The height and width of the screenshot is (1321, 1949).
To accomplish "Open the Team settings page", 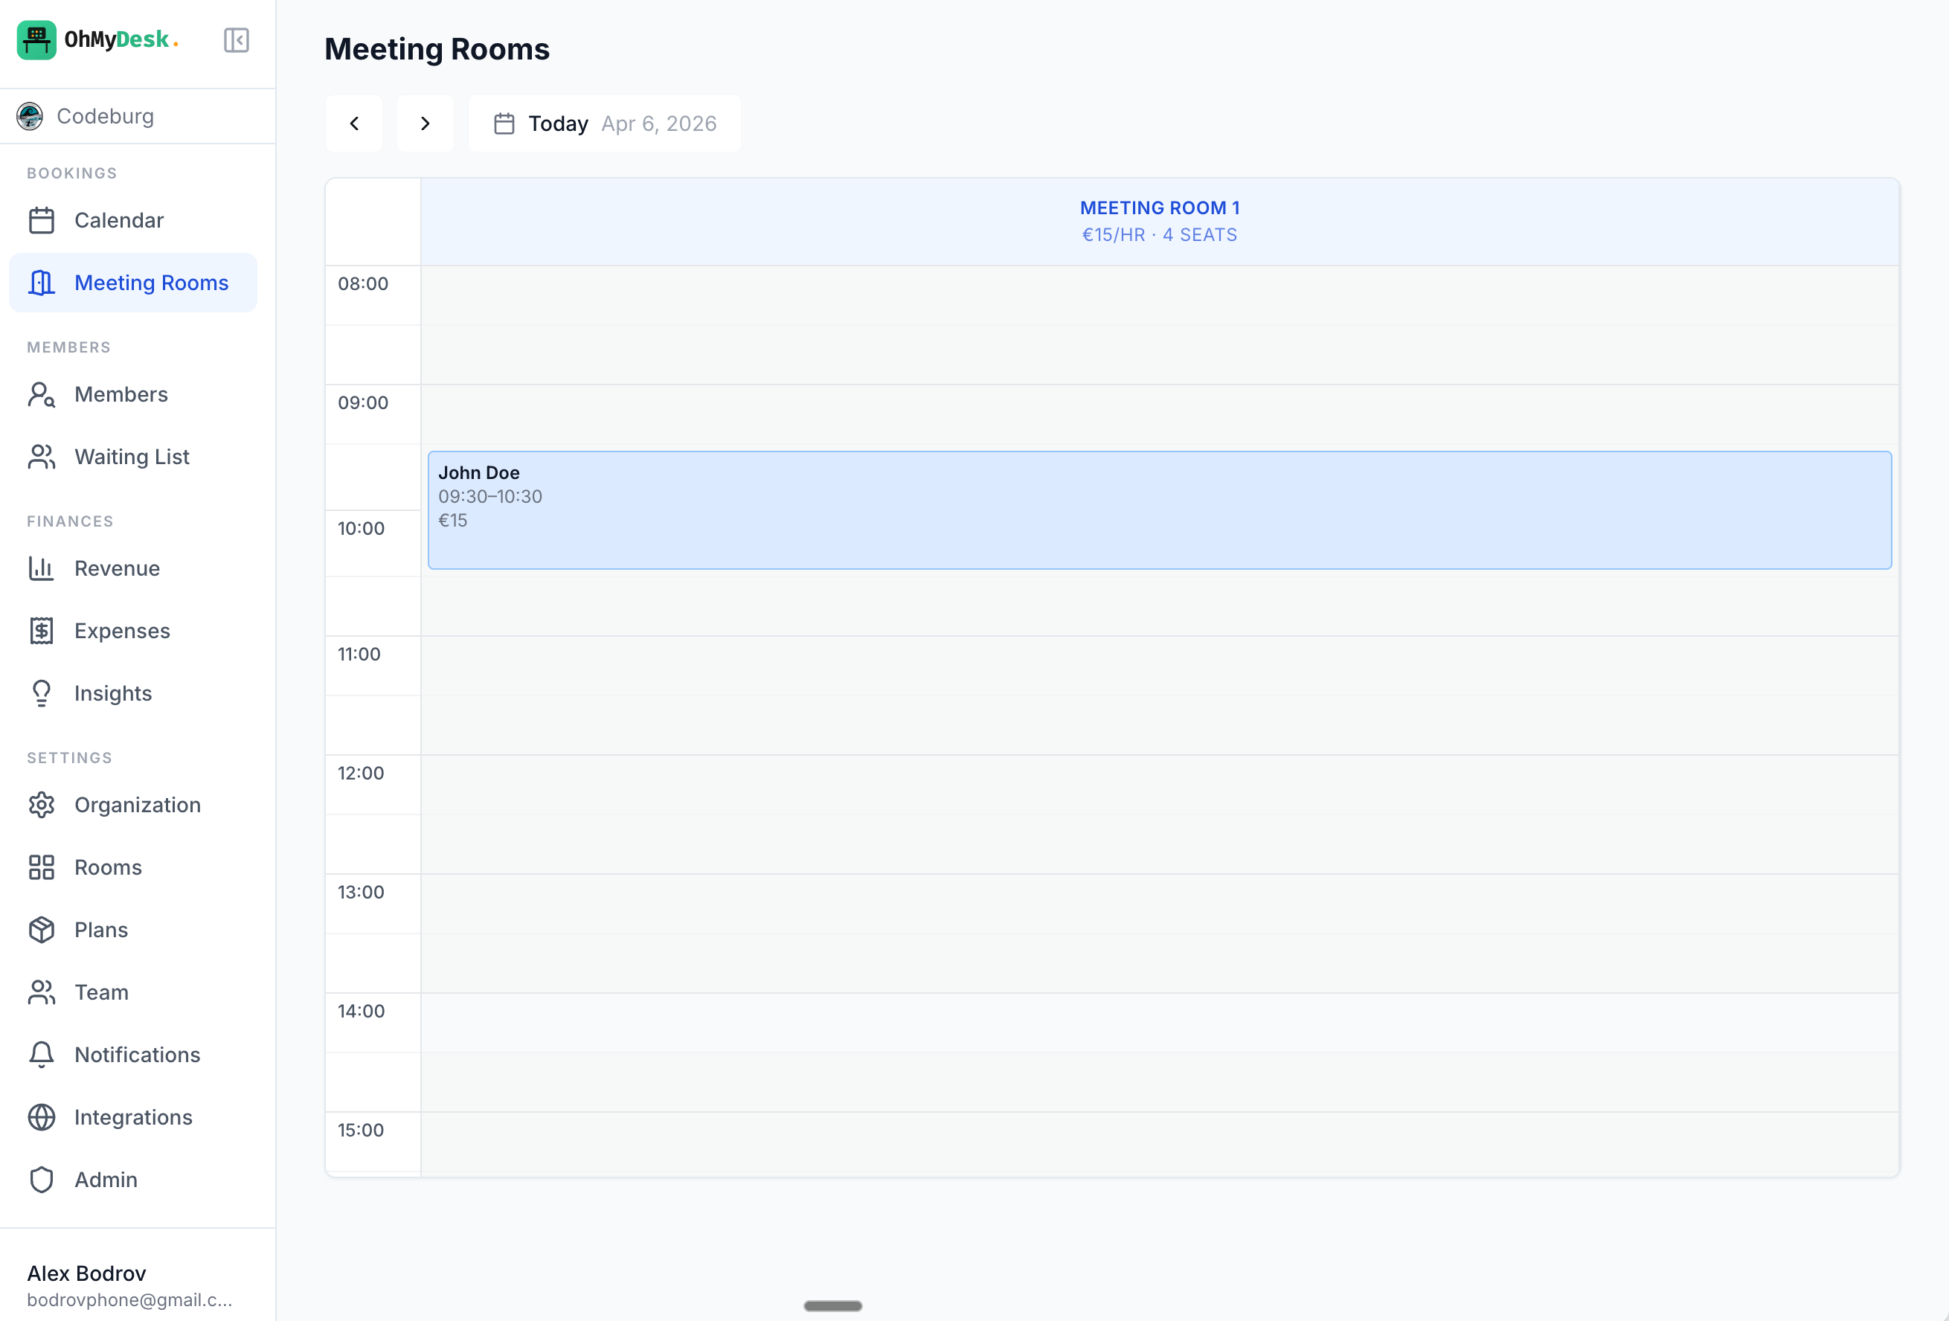I will coord(100,991).
